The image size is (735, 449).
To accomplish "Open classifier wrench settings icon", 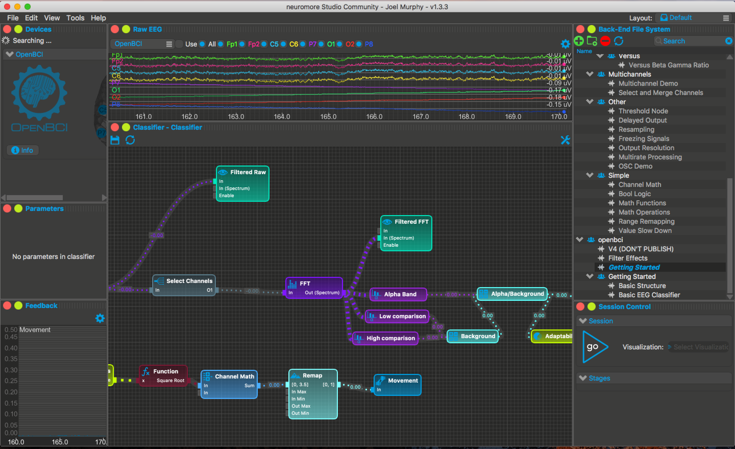I will point(565,140).
